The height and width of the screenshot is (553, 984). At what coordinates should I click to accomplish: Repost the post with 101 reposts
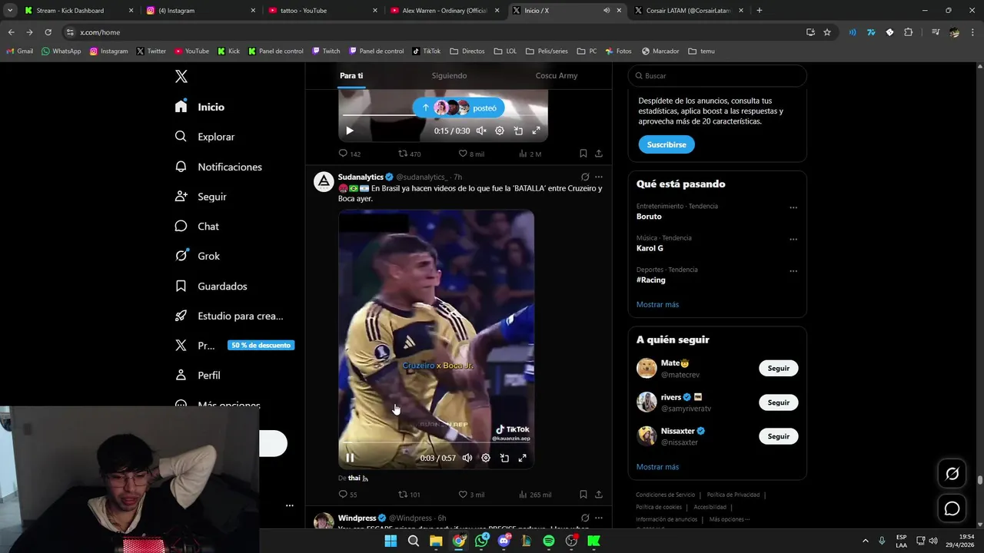409,495
